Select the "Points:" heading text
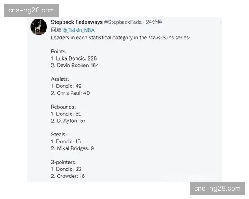This screenshot has height=199, width=249. [x=59, y=51]
